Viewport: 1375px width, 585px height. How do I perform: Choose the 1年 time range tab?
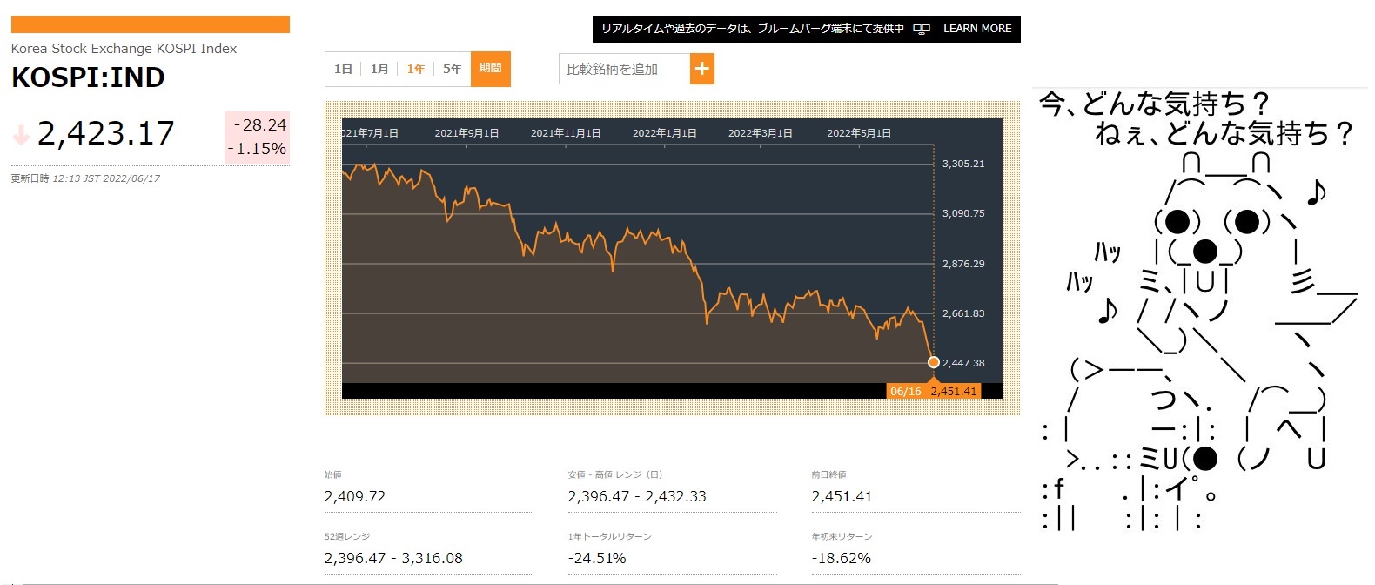(x=416, y=69)
